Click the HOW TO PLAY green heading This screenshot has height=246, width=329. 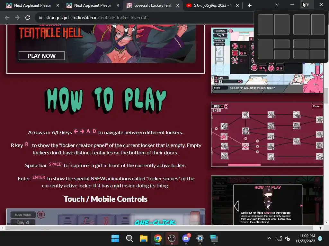[x=105, y=100]
